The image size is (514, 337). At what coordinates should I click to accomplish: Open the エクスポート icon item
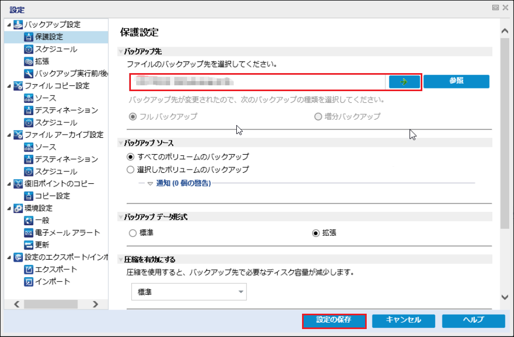click(x=29, y=270)
